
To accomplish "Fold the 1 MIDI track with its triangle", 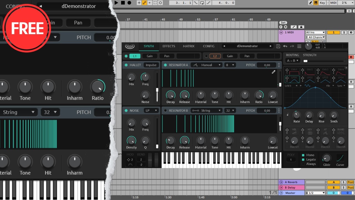I will click(x=281, y=32).
